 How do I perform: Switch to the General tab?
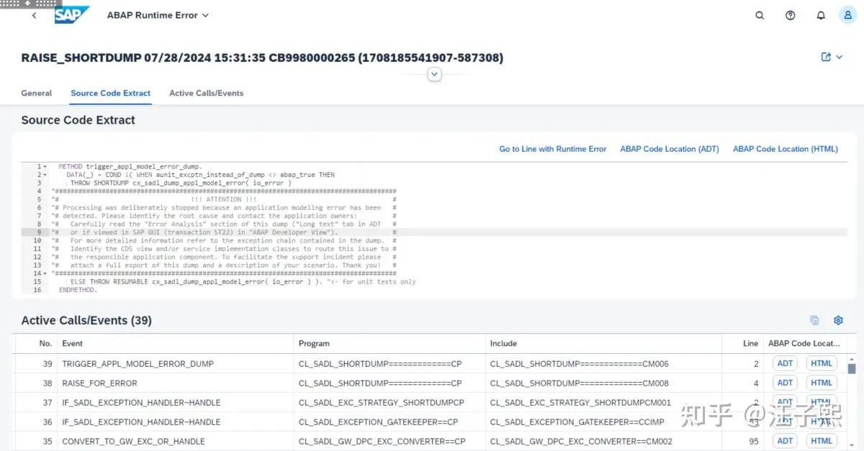coord(37,93)
